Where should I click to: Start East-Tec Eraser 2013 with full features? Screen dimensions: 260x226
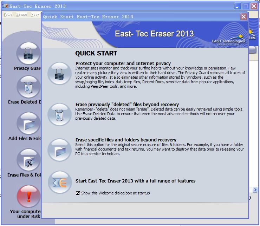tap(135, 181)
